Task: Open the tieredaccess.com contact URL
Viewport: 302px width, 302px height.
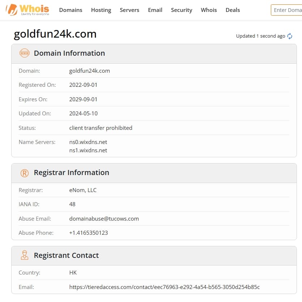Action: pyautogui.click(x=165, y=287)
